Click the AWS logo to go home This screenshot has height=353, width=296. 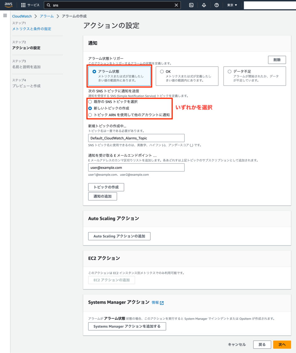tap(8, 5)
